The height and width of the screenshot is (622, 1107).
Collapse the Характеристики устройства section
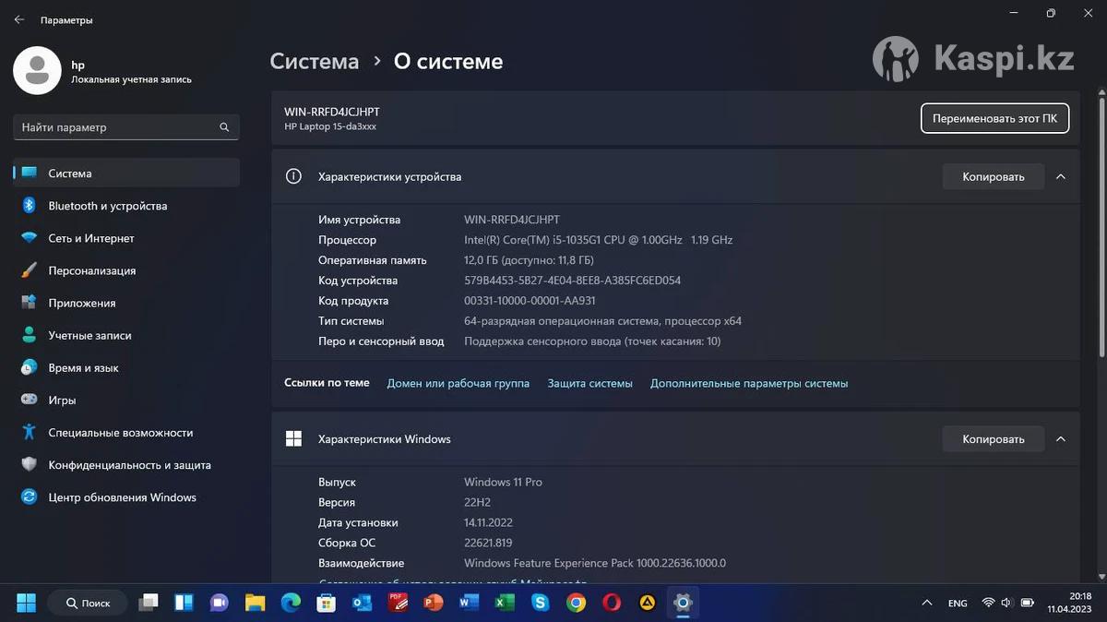[1061, 176]
